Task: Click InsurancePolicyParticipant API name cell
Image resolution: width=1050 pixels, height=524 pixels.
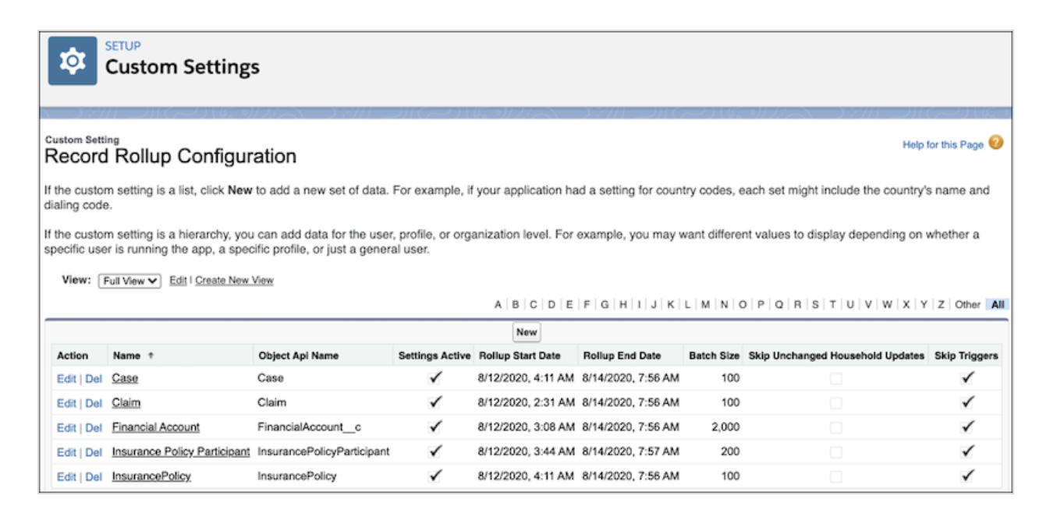Action: [x=324, y=451]
